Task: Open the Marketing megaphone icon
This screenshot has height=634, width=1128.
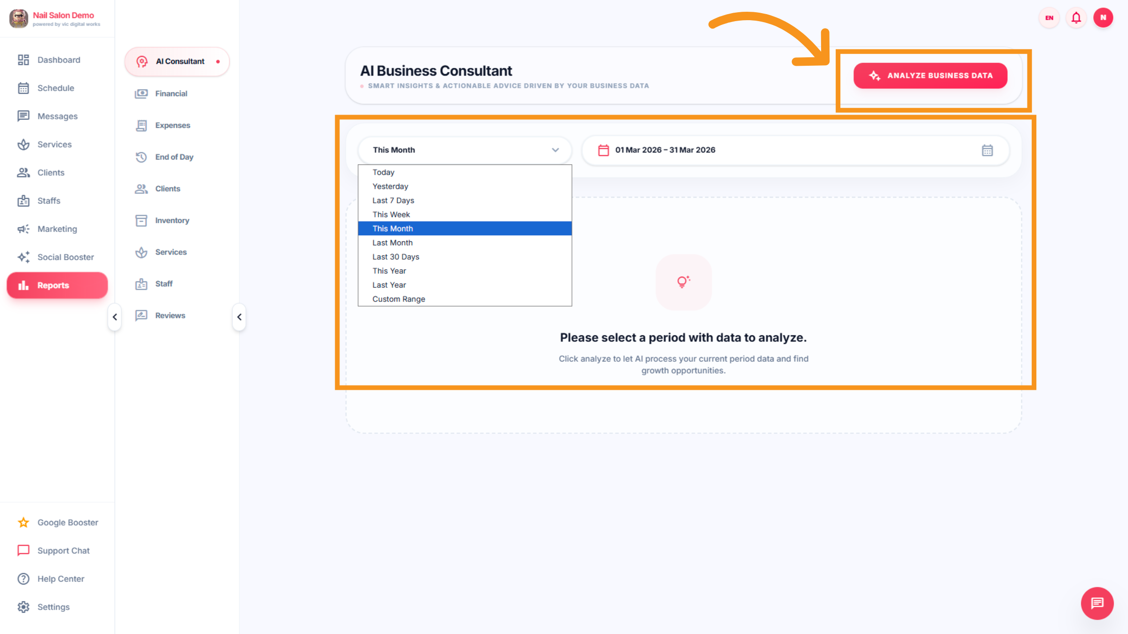Action: coord(23,229)
